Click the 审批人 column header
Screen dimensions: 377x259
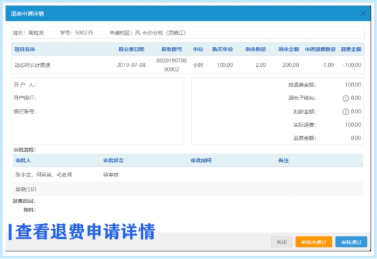click(23, 161)
